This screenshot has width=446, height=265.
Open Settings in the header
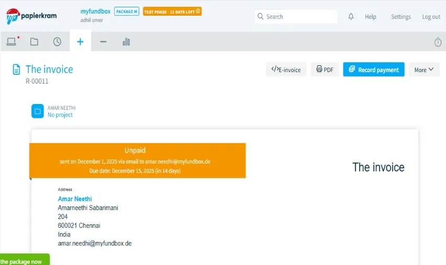pos(401,17)
